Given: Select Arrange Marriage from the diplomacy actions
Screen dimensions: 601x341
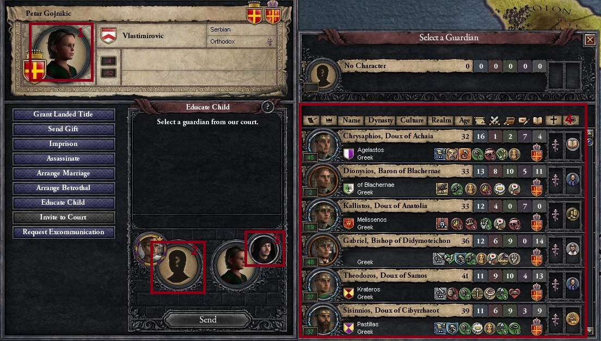Looking at the screenshot, I should (x=64, y=173).
